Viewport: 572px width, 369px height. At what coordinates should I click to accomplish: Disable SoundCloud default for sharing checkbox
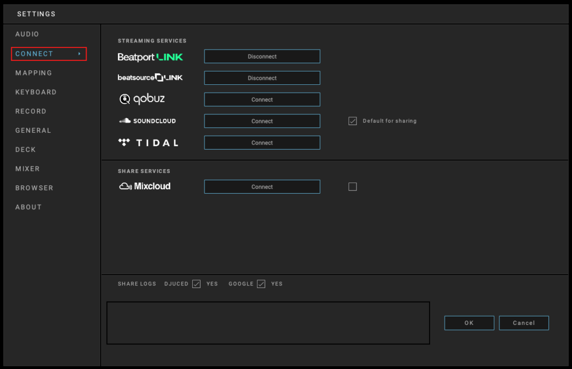coord(352,121)
